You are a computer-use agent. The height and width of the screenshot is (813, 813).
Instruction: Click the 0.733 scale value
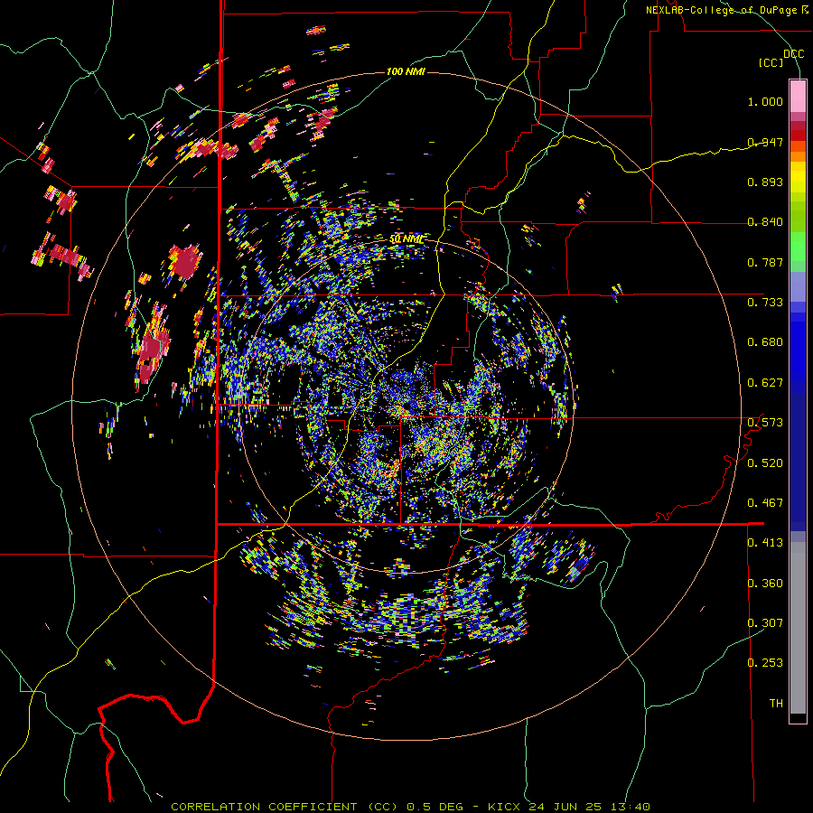[x=765, y=303]
